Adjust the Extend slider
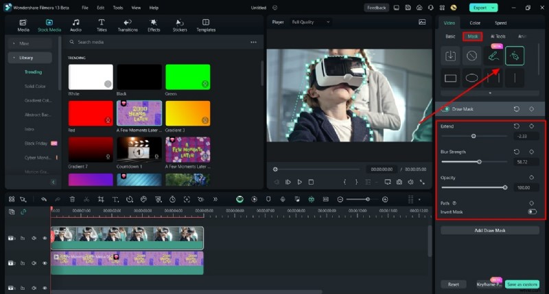Screen dimensions: 549x294 pyautogui.click(x=474, y=136)
